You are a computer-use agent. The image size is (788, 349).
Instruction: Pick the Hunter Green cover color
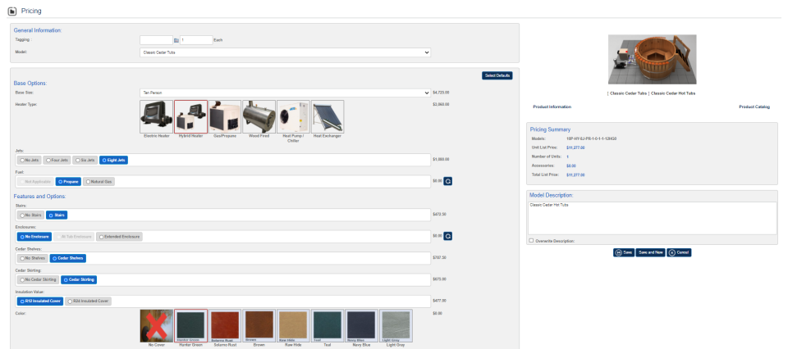coord(190,325)
